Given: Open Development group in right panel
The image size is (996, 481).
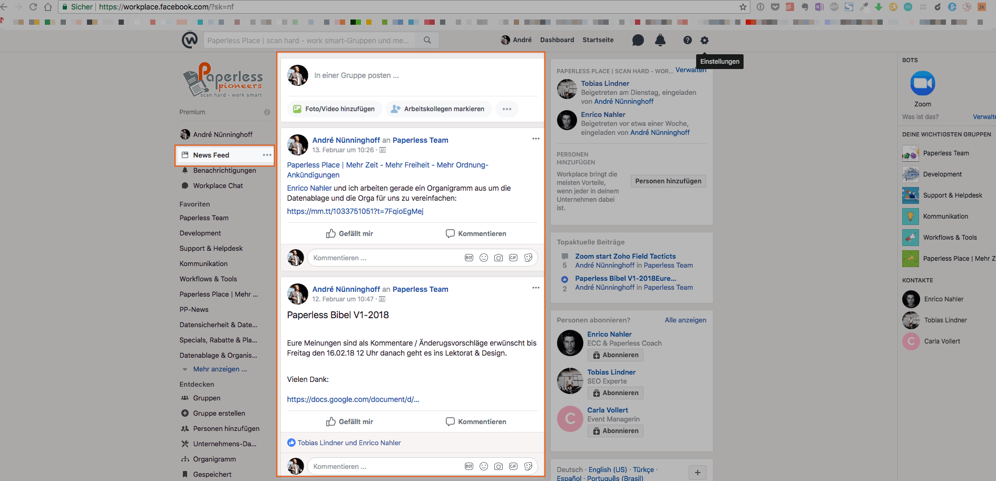Looking at the screenshot, I should pyautogui.click(x=942, y=174).
